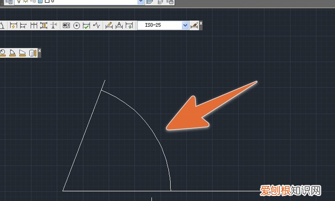The height and width of the screenshot is (201, 335).
Task: Select the dimension Inspection tool
Action: (x=87, y=26)
